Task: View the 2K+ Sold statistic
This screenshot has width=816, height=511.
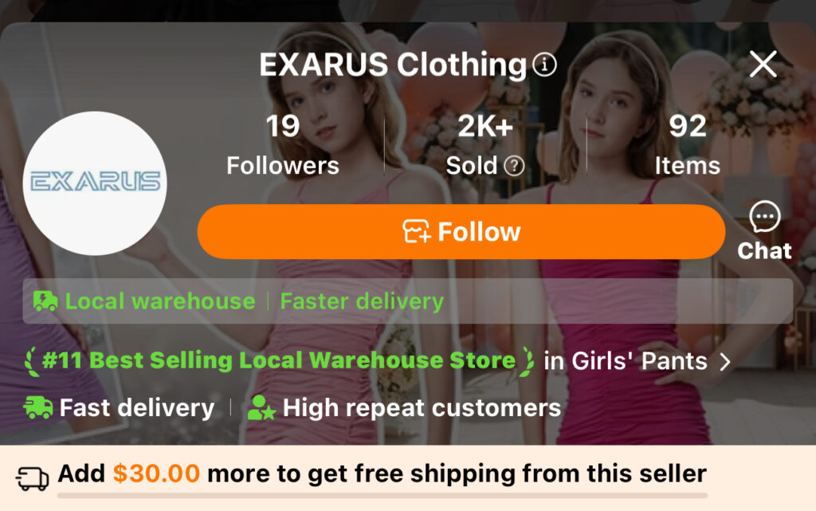Action: point(485,144)
